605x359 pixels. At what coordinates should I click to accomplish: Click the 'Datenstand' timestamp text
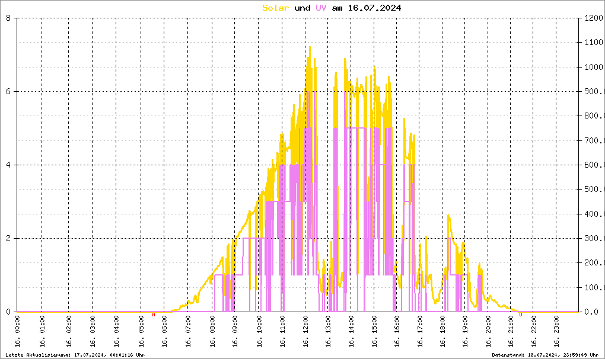(545, 355)
